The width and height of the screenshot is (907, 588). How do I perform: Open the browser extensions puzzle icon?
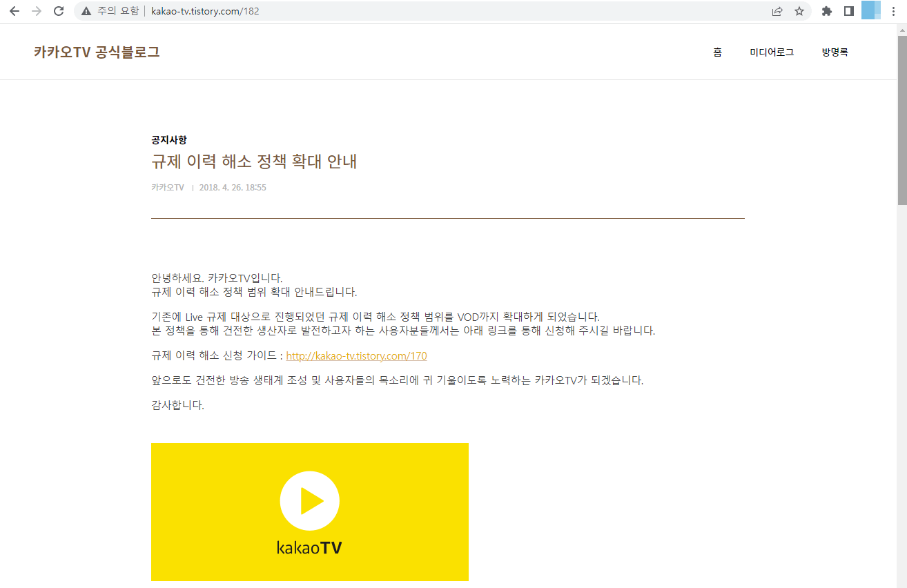point(826,10)
